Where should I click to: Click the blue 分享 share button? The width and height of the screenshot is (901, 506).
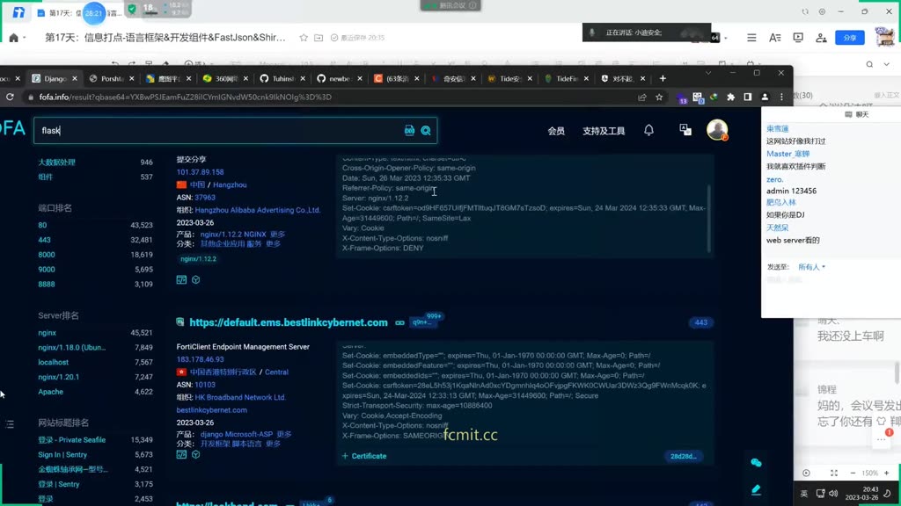[850, 38]
